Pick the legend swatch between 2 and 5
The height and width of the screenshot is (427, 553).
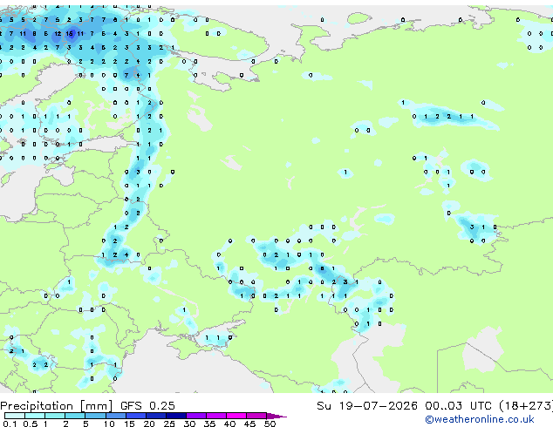pos(76,416)
